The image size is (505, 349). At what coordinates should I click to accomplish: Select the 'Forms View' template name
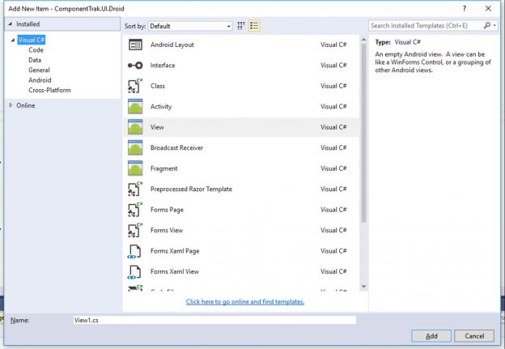[x=167, y=231]
